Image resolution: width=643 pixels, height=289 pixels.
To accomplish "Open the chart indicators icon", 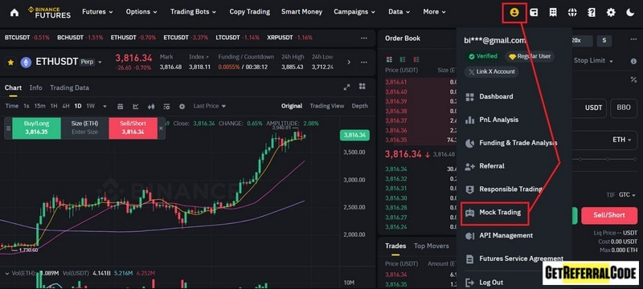I will 136,107.
